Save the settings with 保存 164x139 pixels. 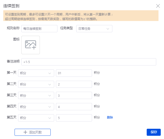click(x=154, y=132)
